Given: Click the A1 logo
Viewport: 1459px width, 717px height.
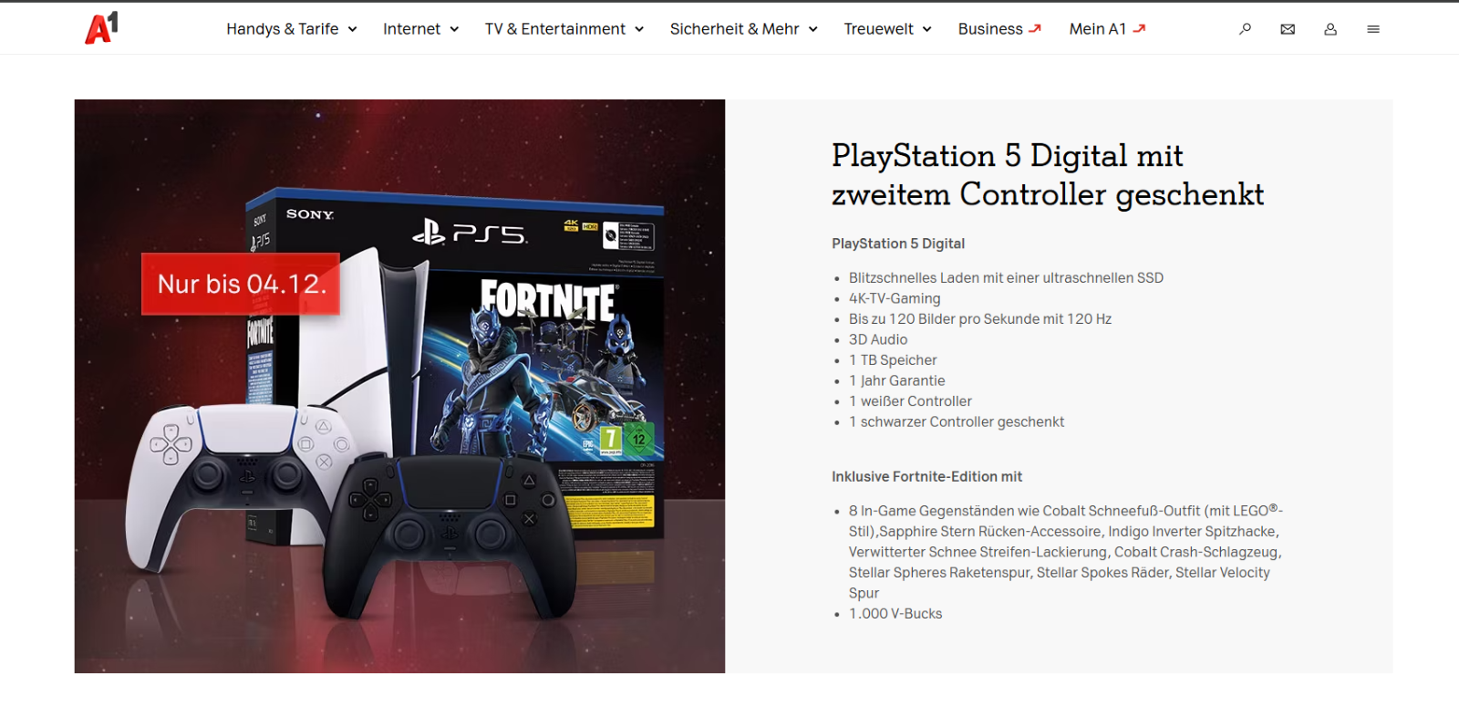Looking at the screenshot, I should [x=101, y=28].
